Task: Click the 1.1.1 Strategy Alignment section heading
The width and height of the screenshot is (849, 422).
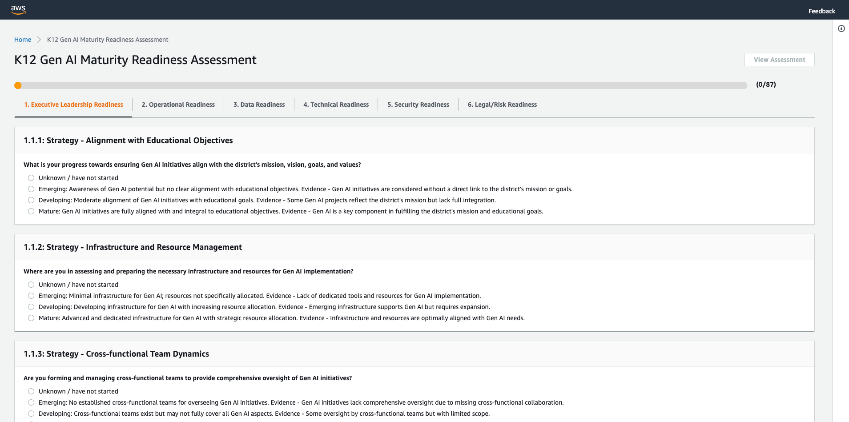Action: [x=128, y=141]
